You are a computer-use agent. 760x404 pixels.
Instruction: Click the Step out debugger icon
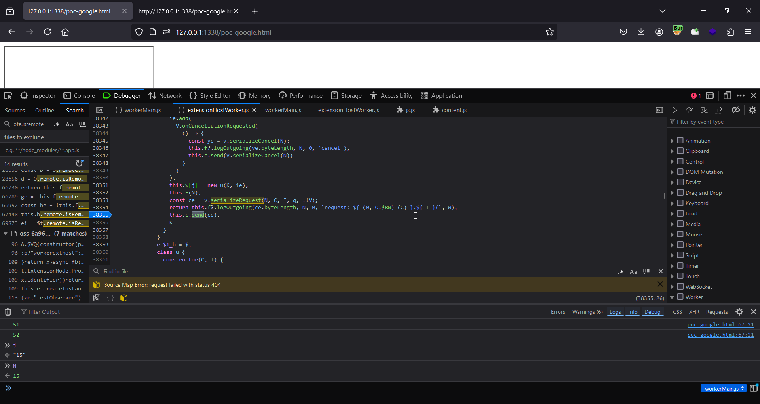click(x=719, y=110)
